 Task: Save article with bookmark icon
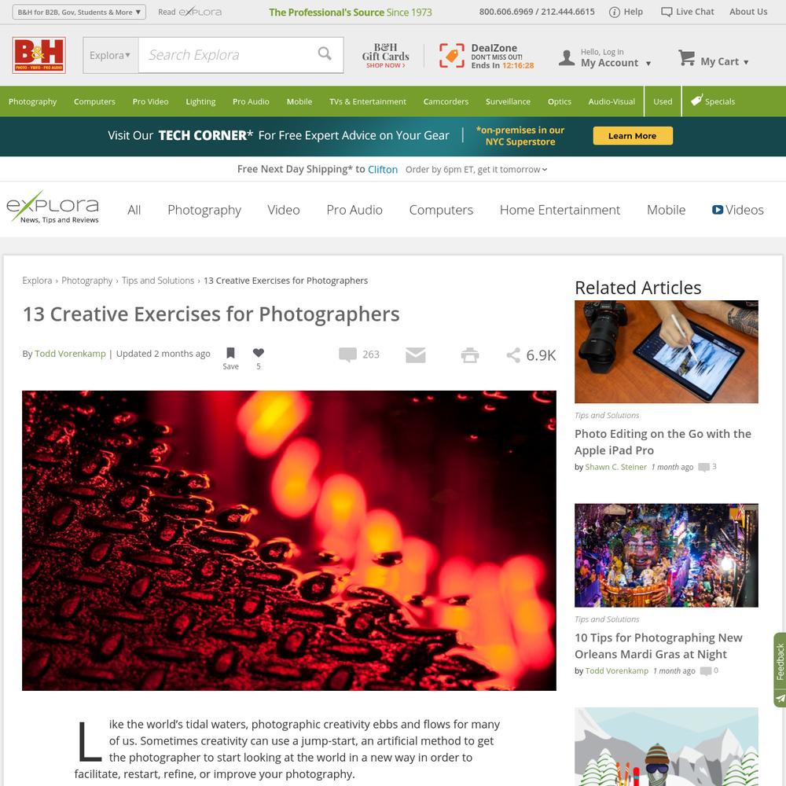click(230, 353)
